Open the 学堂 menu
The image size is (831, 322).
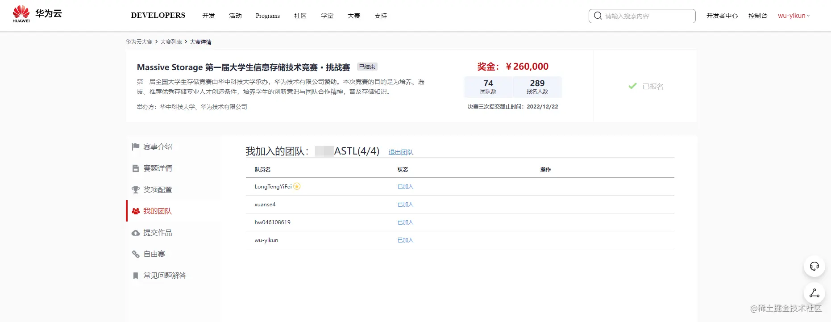[x=327, y=16]
